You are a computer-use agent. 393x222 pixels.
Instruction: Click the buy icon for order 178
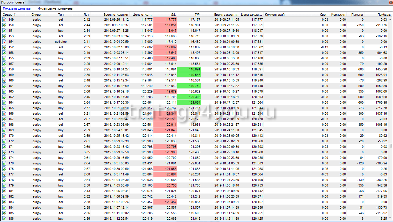[x=4, y=180]
